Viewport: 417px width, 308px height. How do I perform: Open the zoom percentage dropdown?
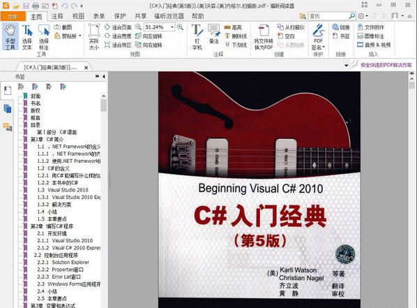pyautogui.click(x=172, y=27)
